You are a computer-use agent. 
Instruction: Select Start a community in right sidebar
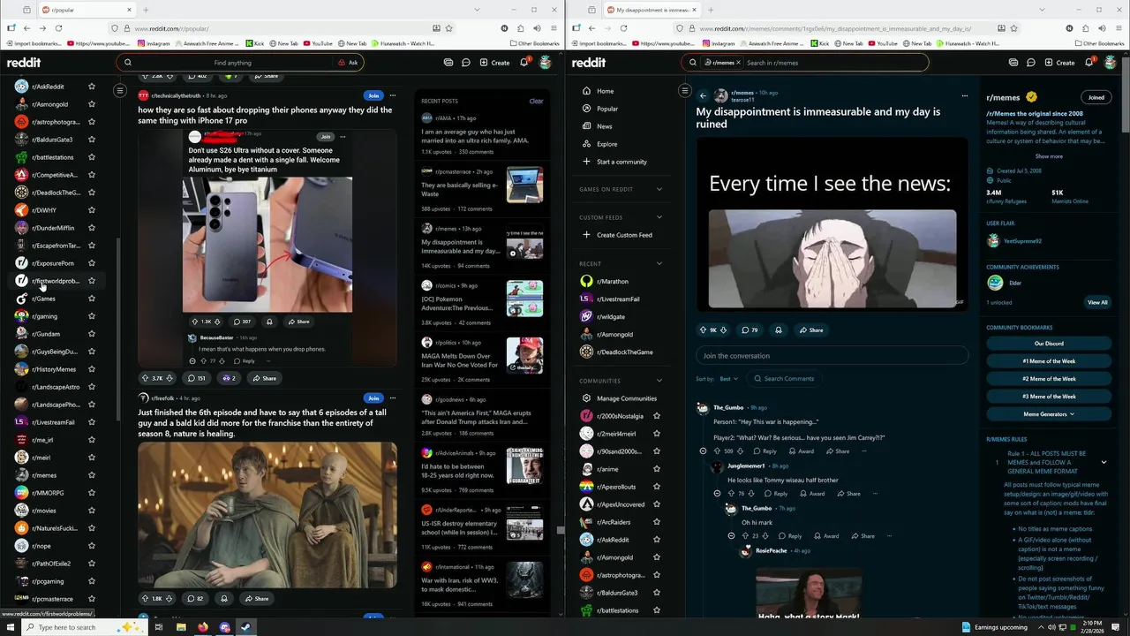(x=621, y=162)
